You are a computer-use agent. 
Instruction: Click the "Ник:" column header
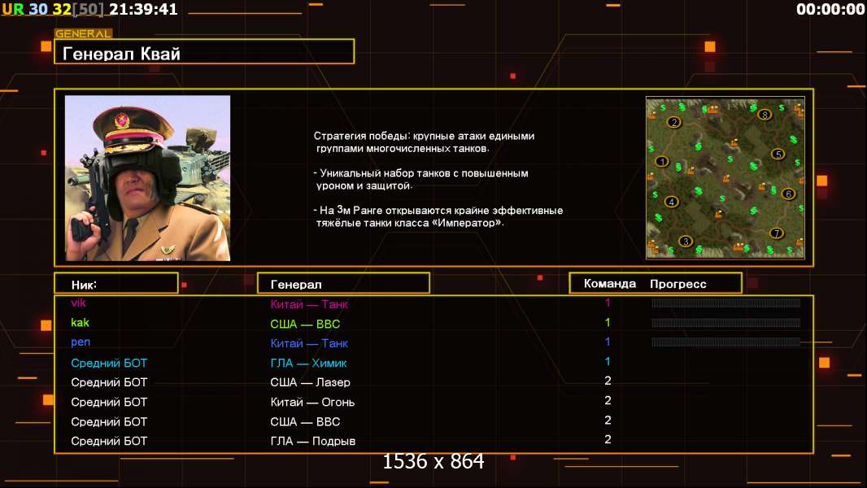(x=116, y=284)
